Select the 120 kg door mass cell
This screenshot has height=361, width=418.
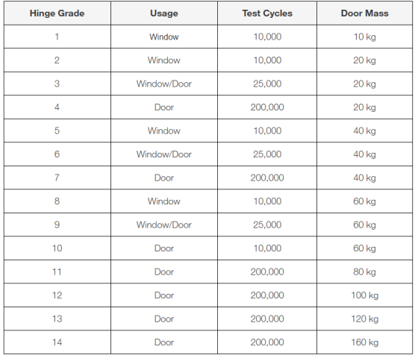(x=365, y=318)
